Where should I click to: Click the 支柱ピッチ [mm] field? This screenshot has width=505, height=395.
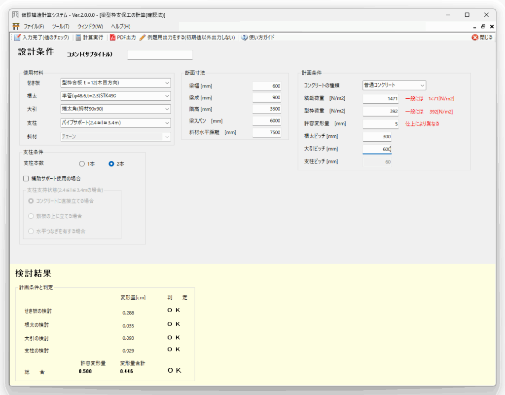click(x=377, y=162)
